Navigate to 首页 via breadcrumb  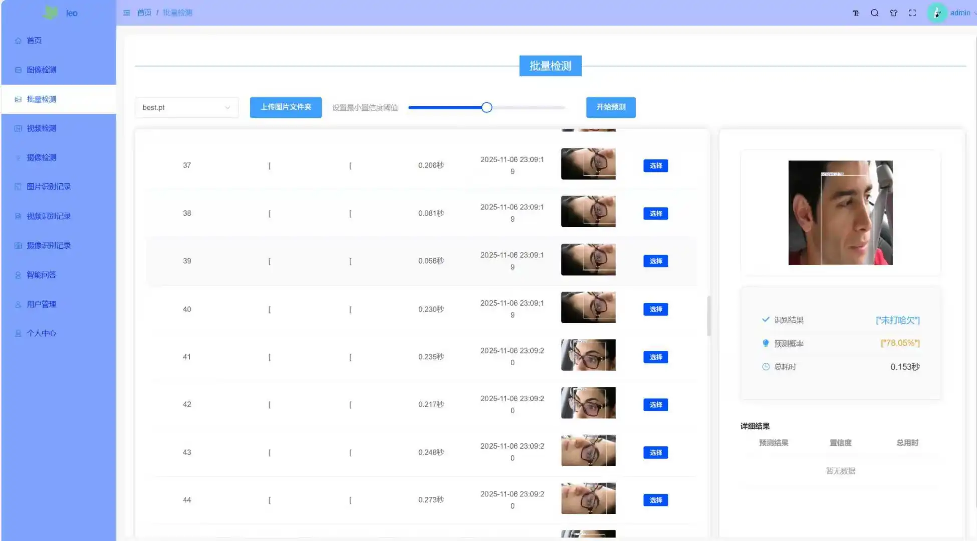(144, 13)
